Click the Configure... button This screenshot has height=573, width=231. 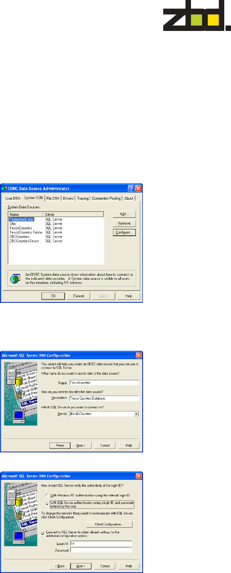pyautogui.click(x=124, y=233)
